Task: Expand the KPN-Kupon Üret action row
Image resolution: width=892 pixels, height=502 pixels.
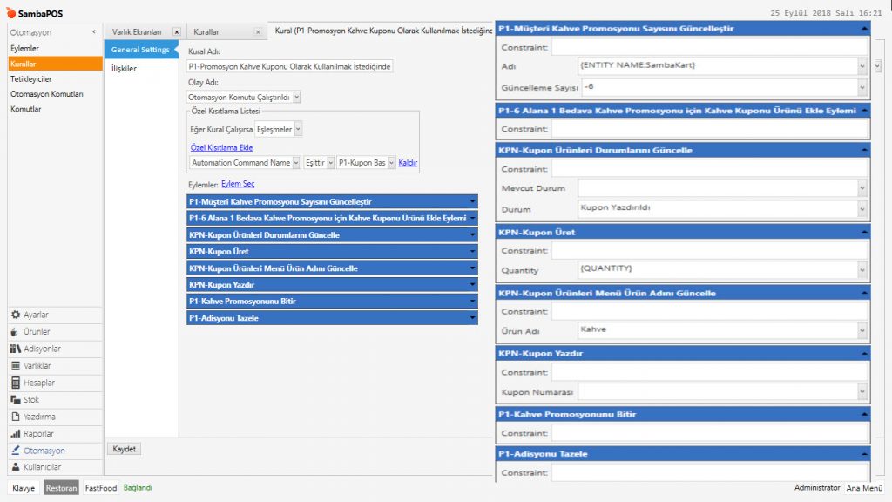Action: point(471,252)
